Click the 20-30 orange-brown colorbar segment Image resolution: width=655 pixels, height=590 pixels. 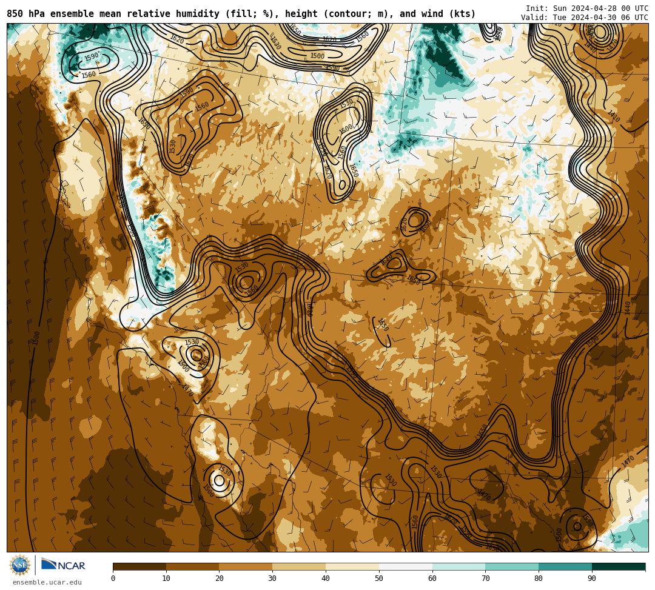(x=246, y=566)
